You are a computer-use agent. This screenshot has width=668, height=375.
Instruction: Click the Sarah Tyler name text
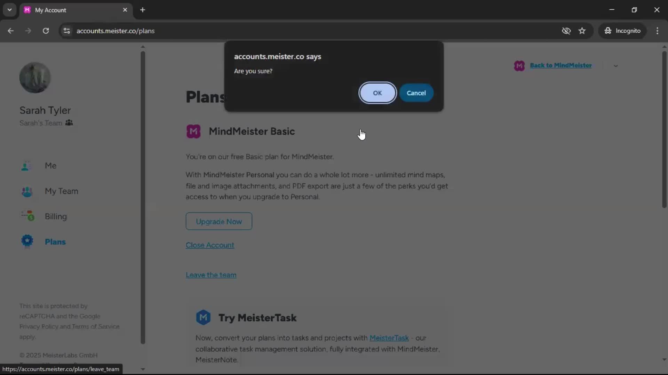click(x=45, y=110)
